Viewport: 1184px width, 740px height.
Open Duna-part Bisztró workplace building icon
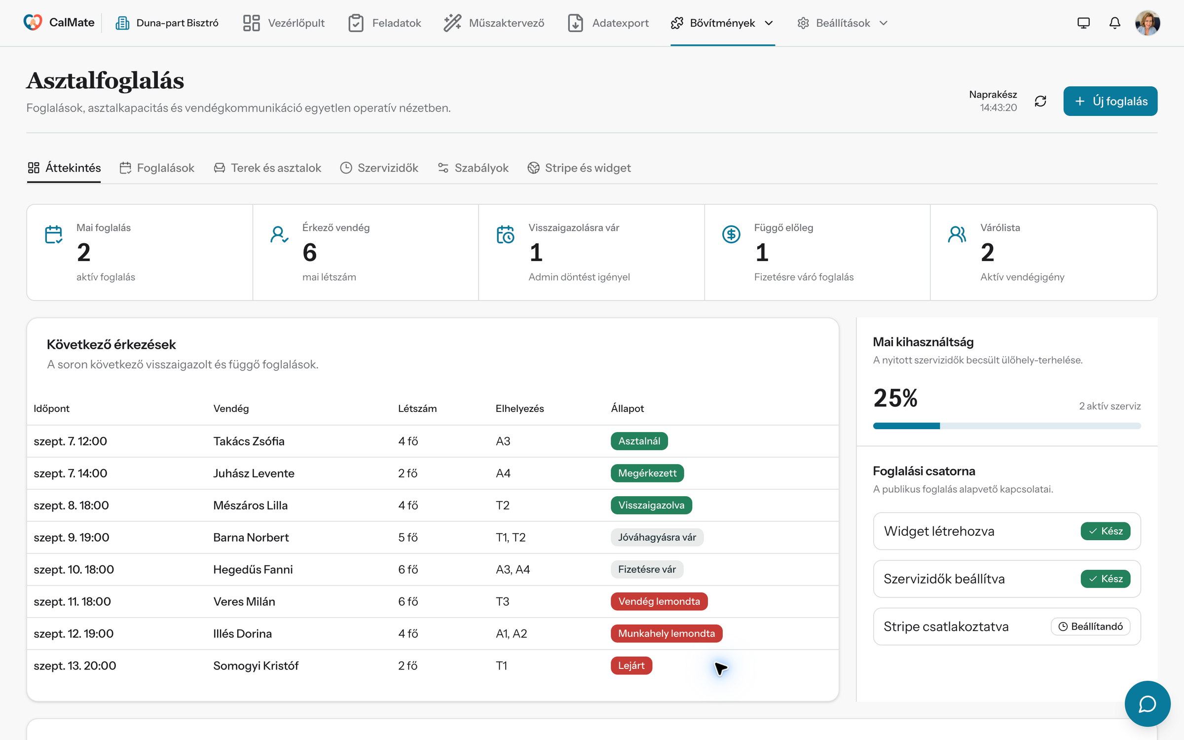pos(122,23)
